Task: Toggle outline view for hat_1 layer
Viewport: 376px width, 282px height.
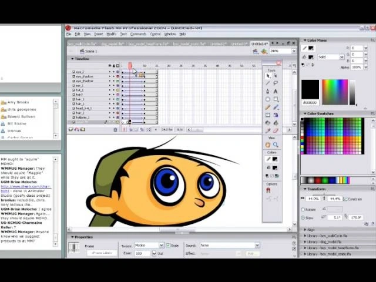Action: (x=117, y=90)
